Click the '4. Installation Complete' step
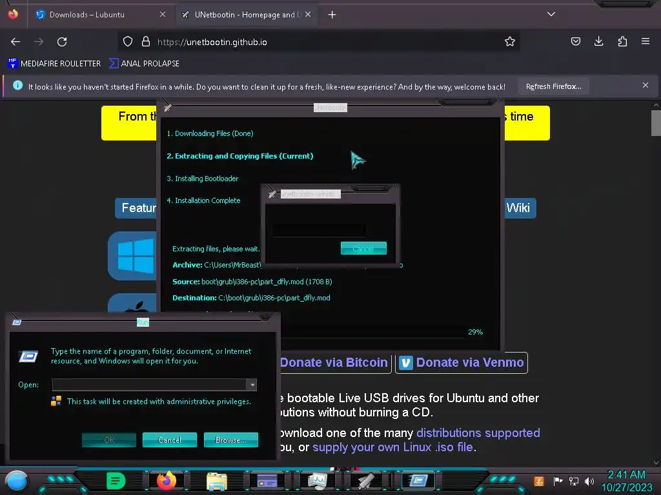Image resolution: width=661 pixels, height=495 pixels. (x=203, y=200)
